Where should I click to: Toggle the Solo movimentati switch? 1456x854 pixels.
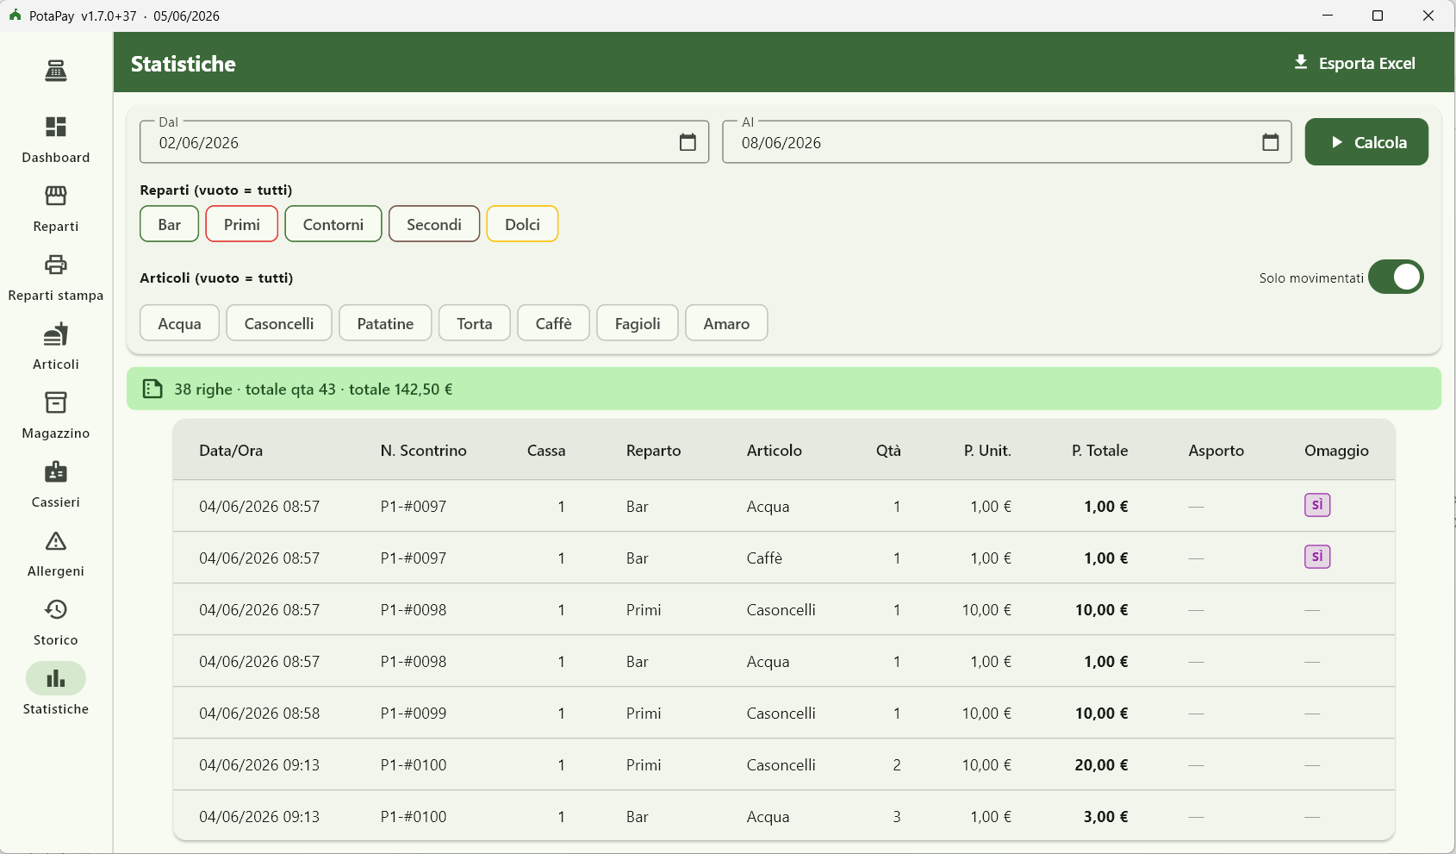pyautogui.click(x=1396, y=277)
